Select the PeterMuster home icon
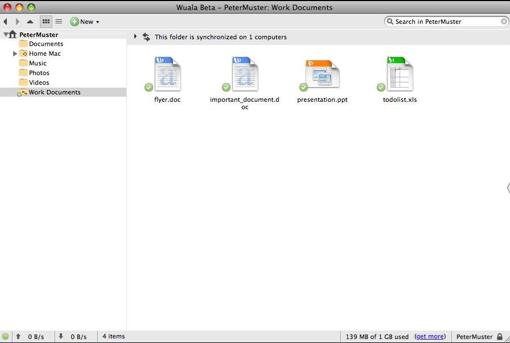510x343 pixels. click(13, 34)
